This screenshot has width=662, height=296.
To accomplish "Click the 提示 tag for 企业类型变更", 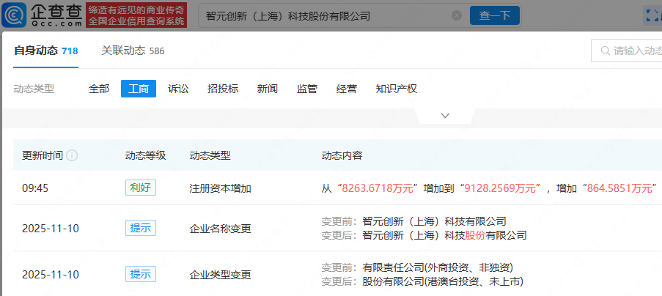I will (140, 274).
